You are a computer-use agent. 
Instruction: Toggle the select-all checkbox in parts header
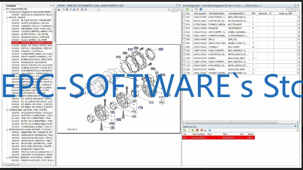pyautogui.click(x=184, y=14)
